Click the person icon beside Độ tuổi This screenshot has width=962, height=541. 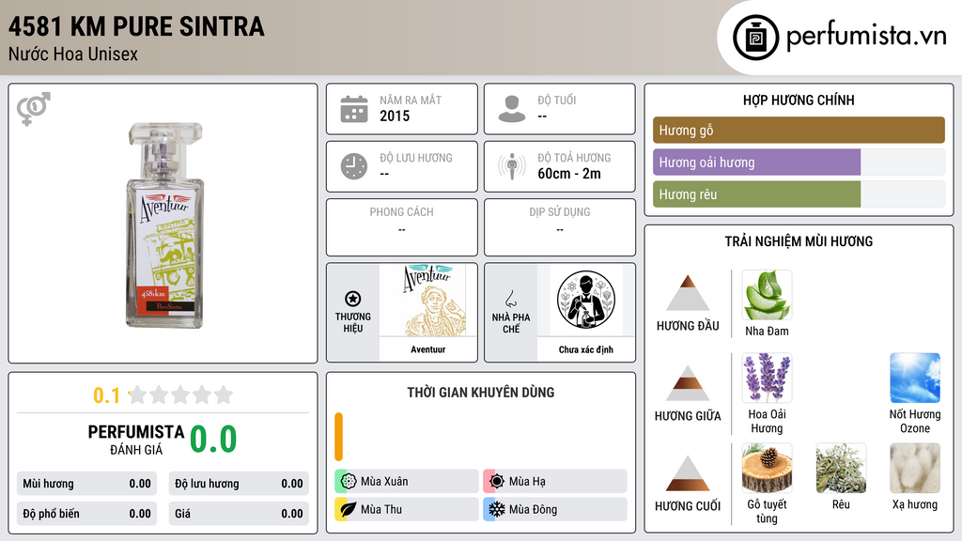pyautogui.click(x=512, y=109)
